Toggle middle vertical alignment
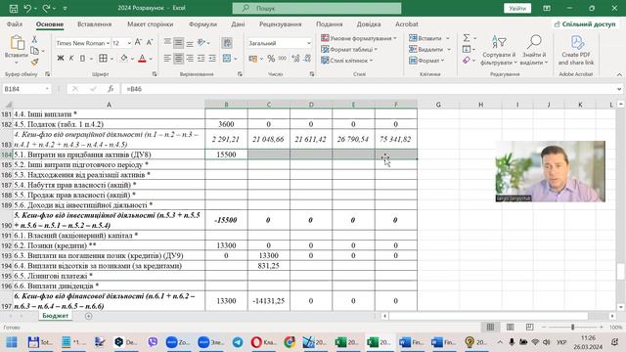Viewport: 626px width, 352px height. (178, 42)
